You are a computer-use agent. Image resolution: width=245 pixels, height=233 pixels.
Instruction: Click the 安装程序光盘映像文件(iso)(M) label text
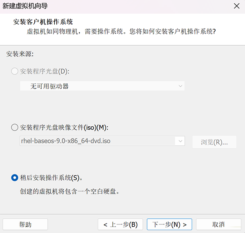[x=64, y=127]
